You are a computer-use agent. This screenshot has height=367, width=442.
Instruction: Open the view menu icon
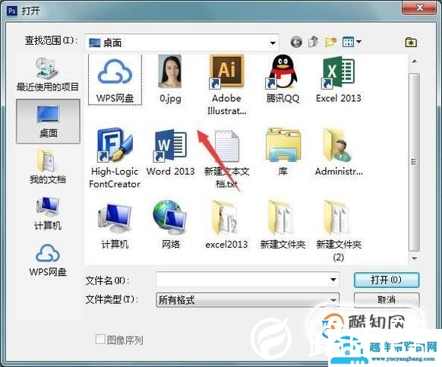coord(352,43)
